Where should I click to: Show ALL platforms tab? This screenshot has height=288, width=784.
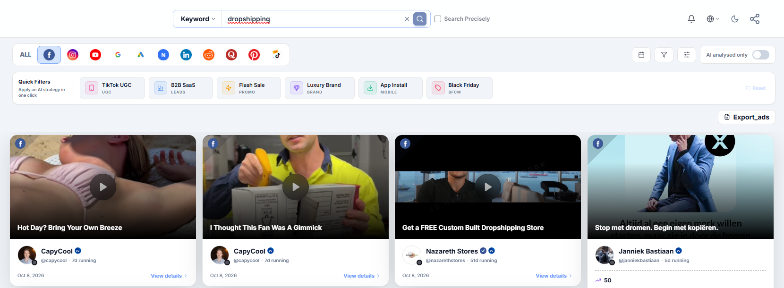tap(26, 55)
